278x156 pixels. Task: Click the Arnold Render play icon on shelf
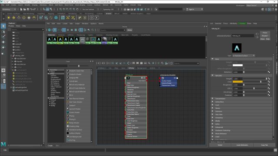point(96,18)
